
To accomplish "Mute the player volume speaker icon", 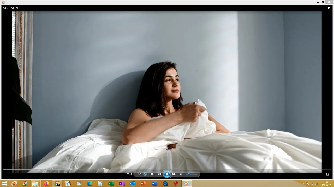I will [x=181, y=174].
